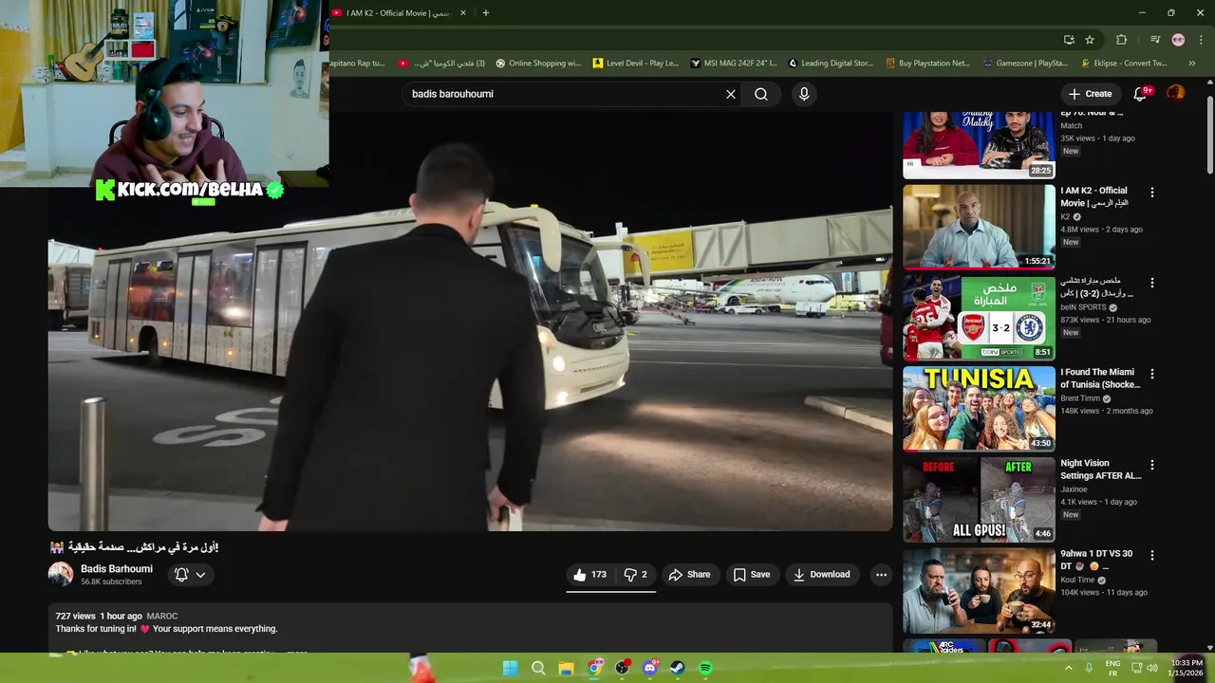The height and width of the screenshot is (683, 1215).
Task: Click the MAROC hashtag in description
Action: click(162, 617)
